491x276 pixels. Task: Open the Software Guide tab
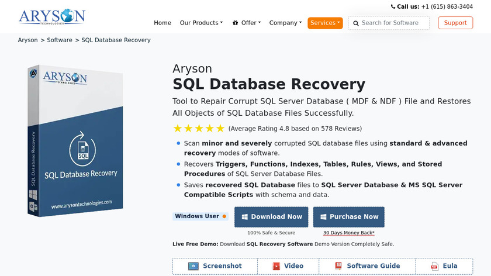(x=367, y=266)
